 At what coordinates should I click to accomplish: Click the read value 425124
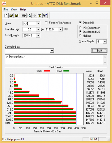[x=101, y=109]
